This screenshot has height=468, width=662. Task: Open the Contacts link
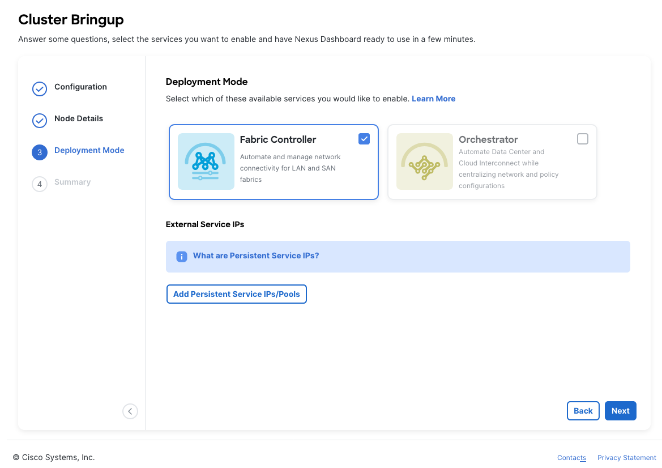click(x=571, y=457)
